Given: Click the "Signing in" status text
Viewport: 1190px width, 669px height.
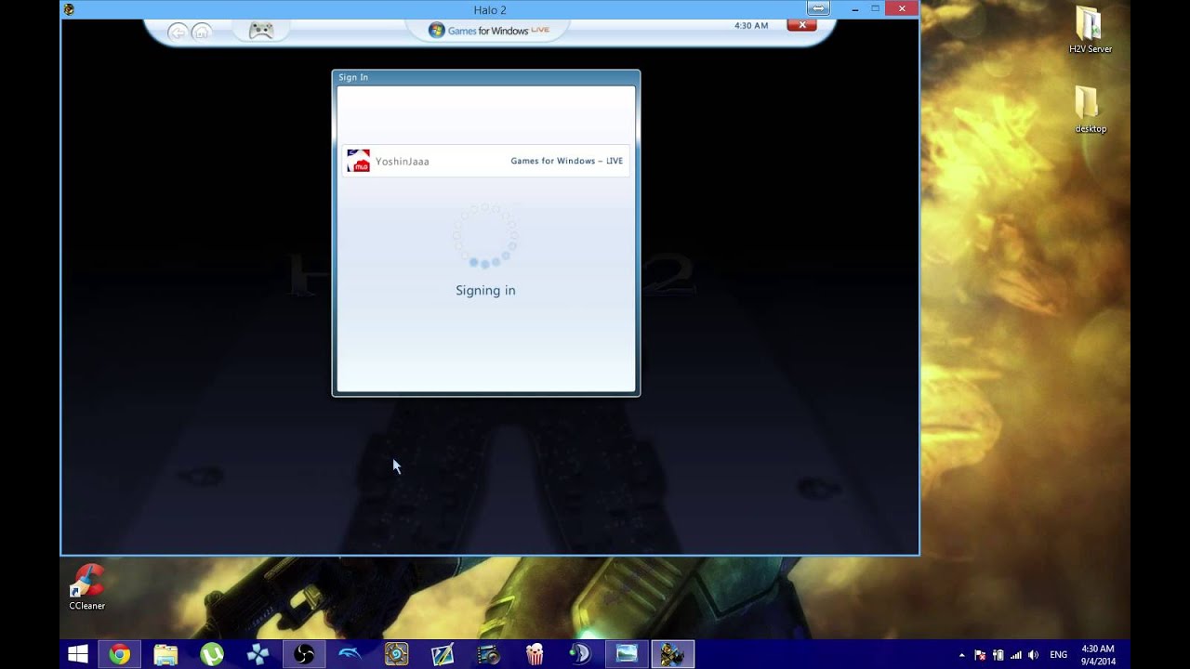Looking at the screenshot, I should coord(485,290).
